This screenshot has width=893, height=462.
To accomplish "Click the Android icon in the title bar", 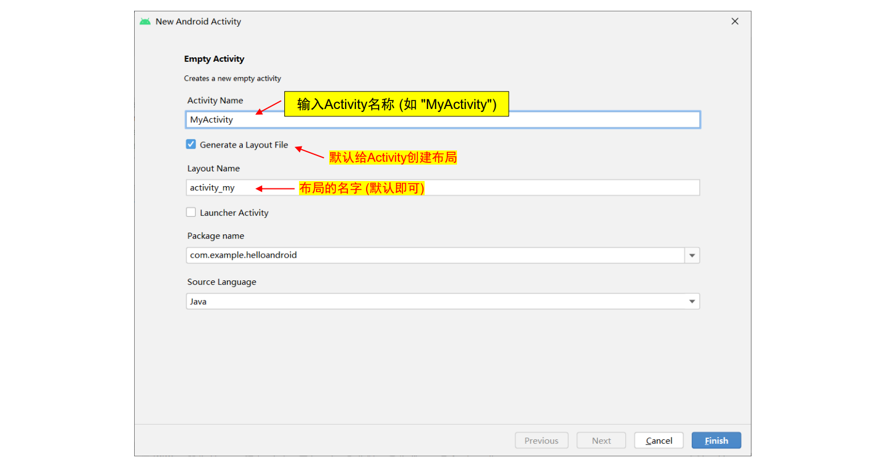I will point(146,22).
